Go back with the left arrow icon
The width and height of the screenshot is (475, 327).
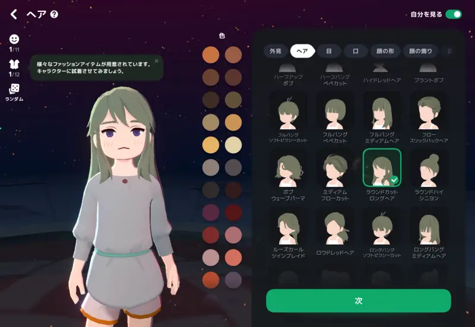coord(14,14)
